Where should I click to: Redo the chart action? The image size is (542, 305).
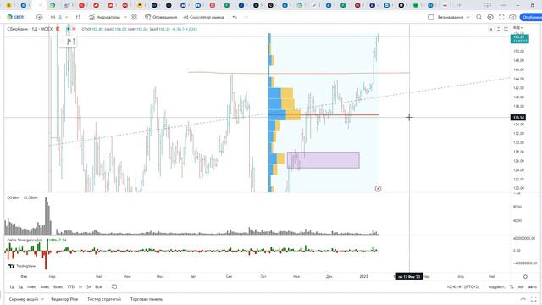coord(246,17)
